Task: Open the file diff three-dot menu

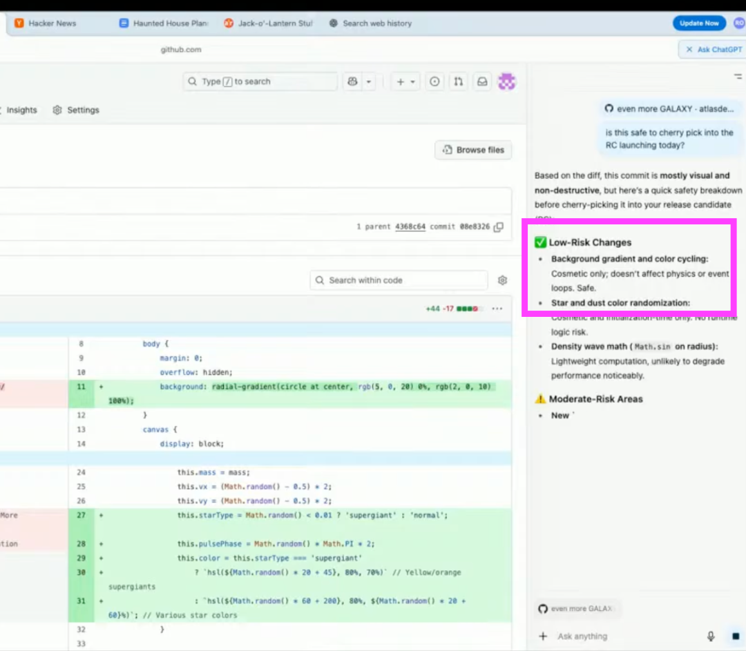Action: 497,309
